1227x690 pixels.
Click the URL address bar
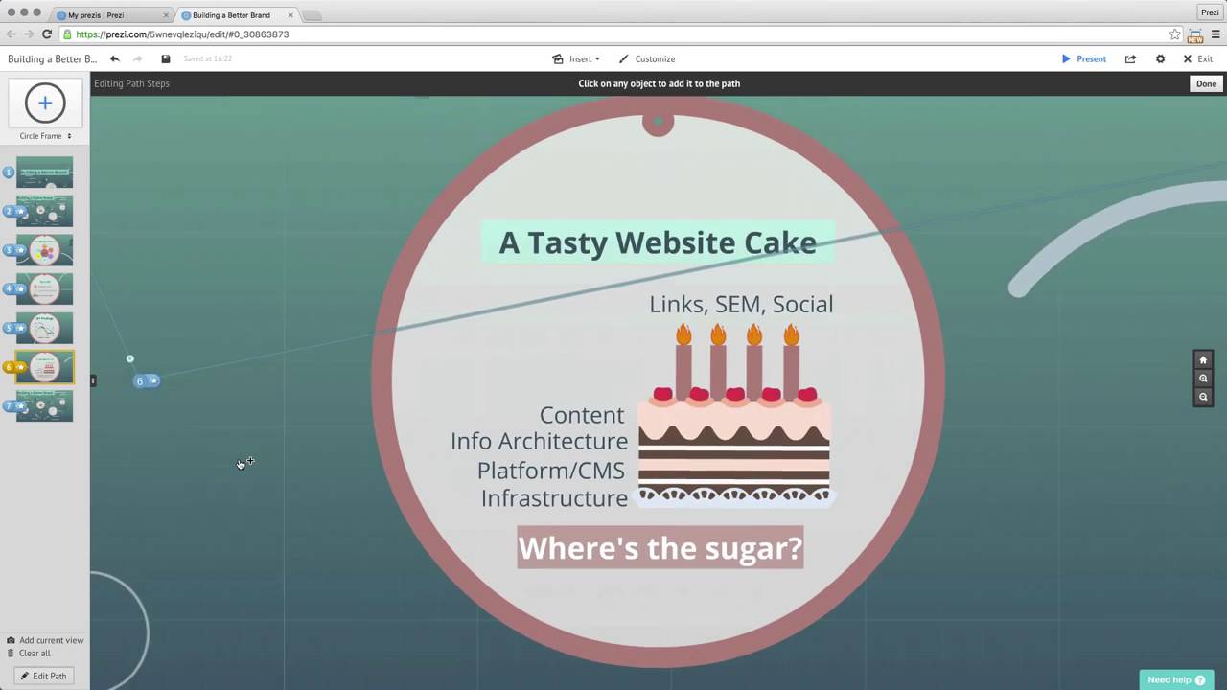pyautogui.click(x=621, y=34)
